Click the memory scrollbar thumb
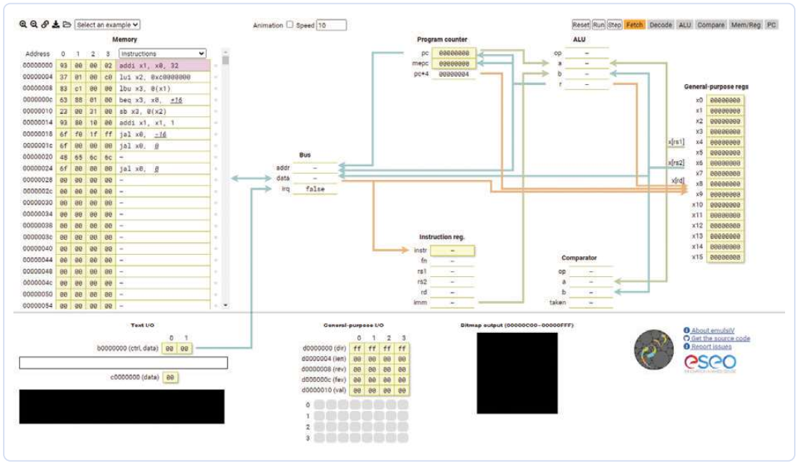800x464 pixels. [225, 60]
